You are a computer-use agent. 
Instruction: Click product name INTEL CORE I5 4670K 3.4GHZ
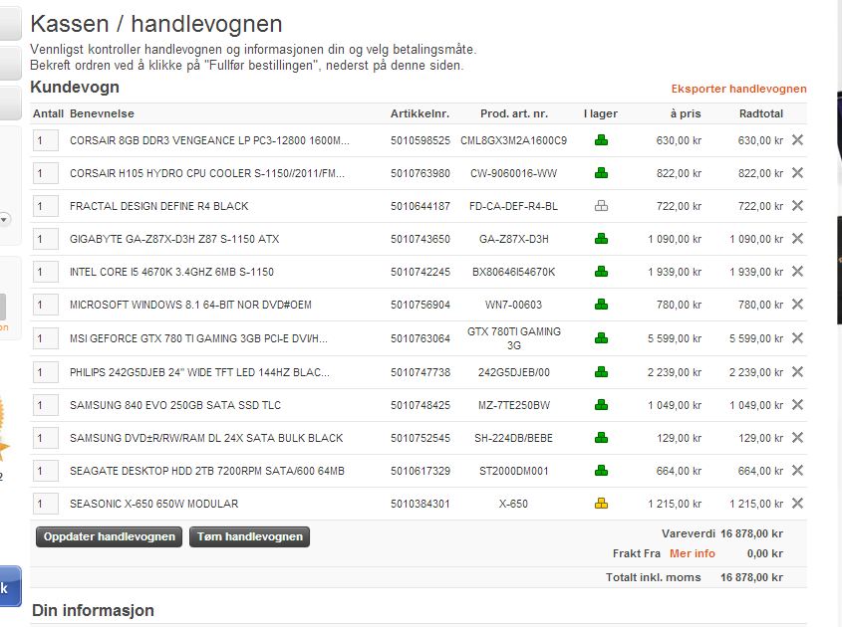click(x=171, y=272)
